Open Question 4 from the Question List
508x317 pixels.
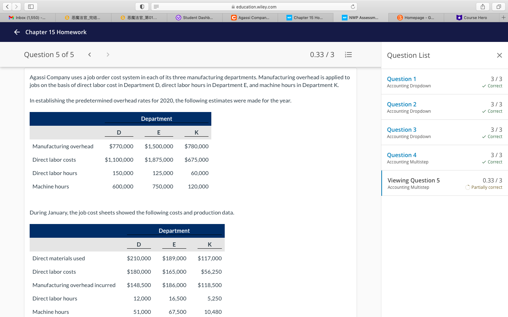tap(402, 155)
